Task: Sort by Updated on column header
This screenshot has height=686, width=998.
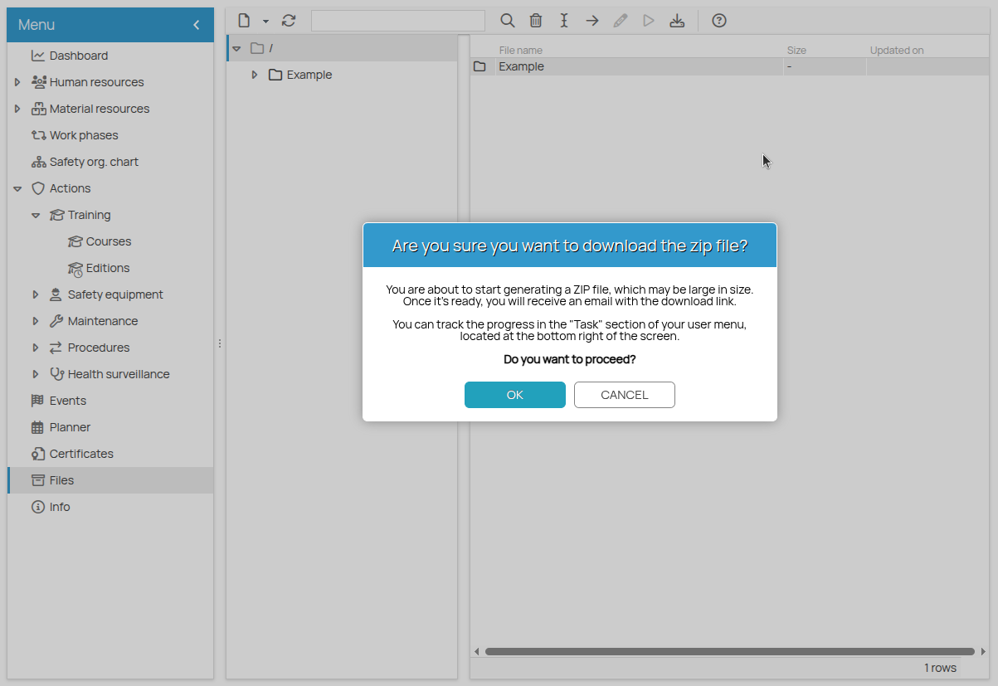Action: pos(897,51)
